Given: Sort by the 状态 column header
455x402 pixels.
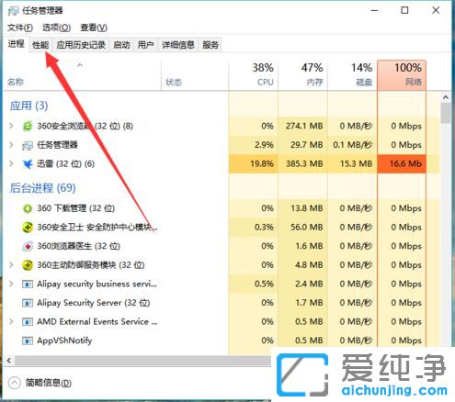Looking at the screenshot, I should (195, 75).
